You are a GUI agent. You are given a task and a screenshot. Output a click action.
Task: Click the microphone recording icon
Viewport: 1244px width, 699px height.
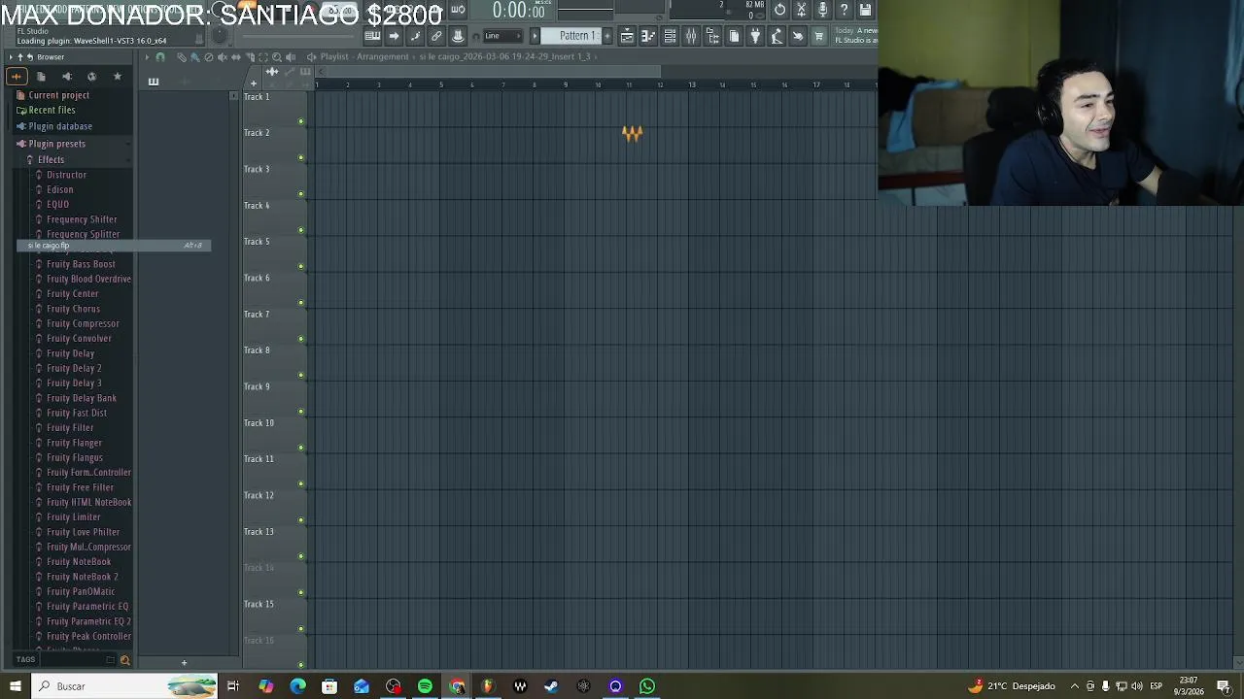coord(822,10)
